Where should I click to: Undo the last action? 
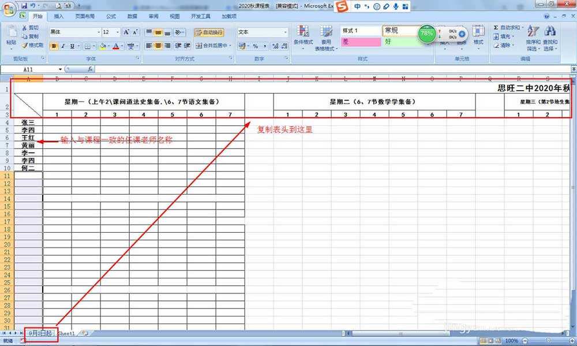33,6
